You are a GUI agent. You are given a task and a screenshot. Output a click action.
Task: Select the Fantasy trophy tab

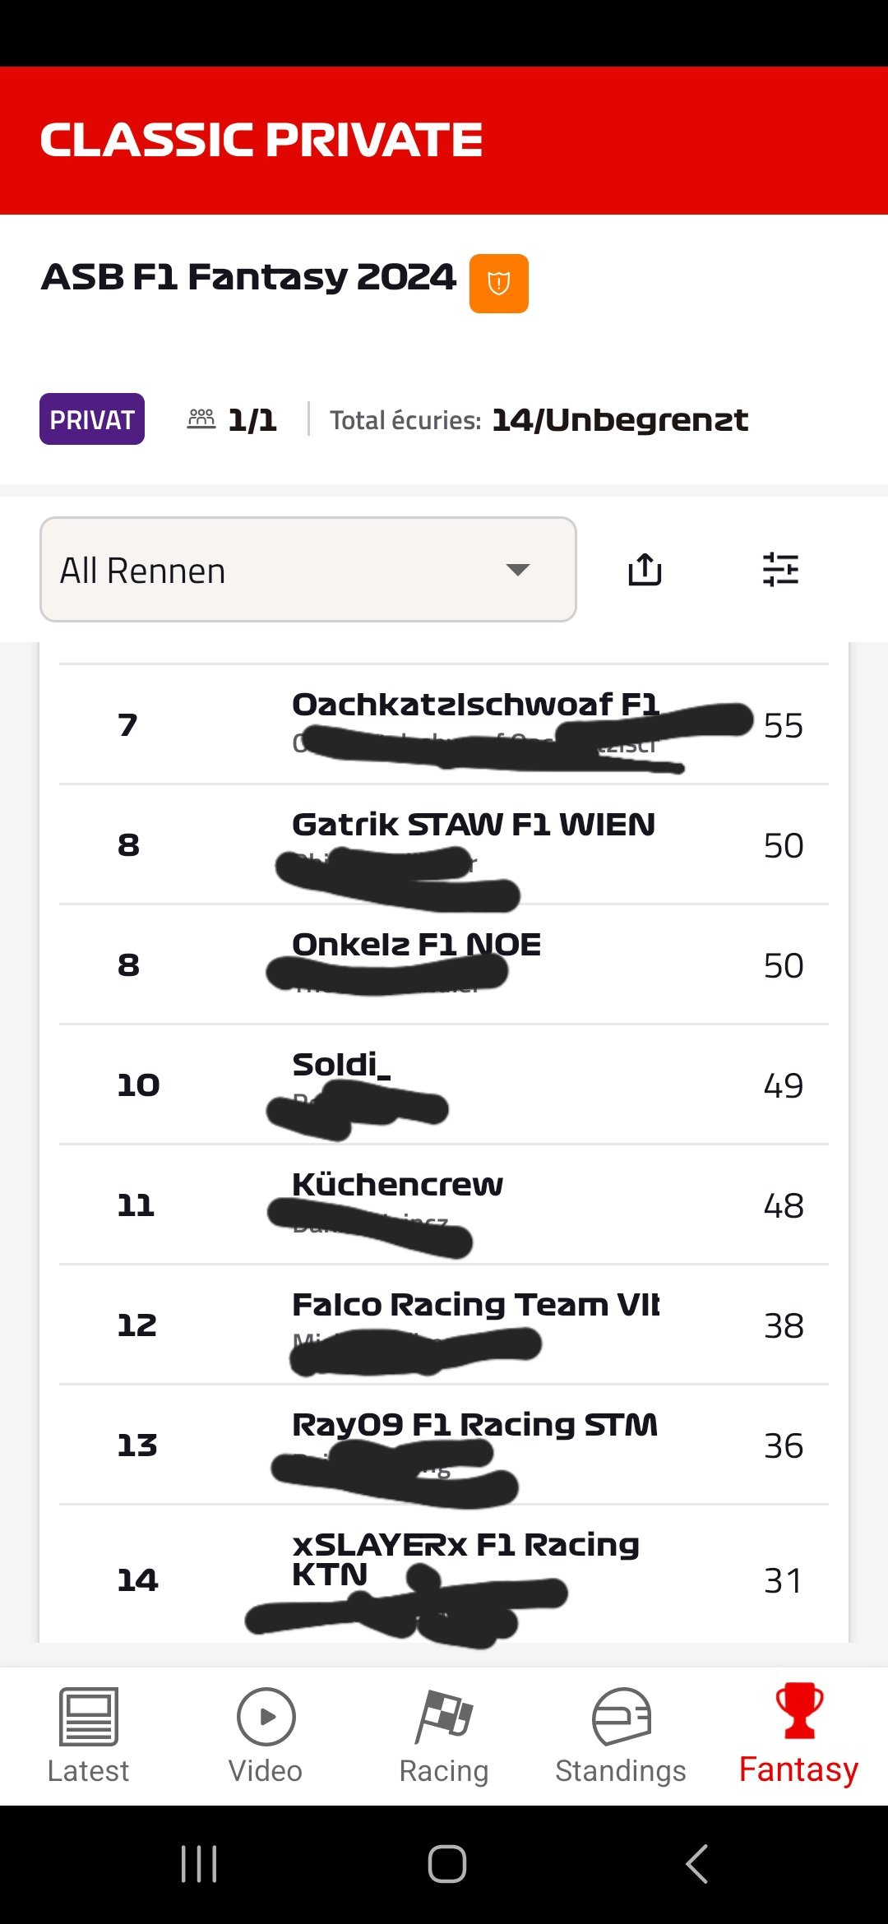(x=798, y=1736)
